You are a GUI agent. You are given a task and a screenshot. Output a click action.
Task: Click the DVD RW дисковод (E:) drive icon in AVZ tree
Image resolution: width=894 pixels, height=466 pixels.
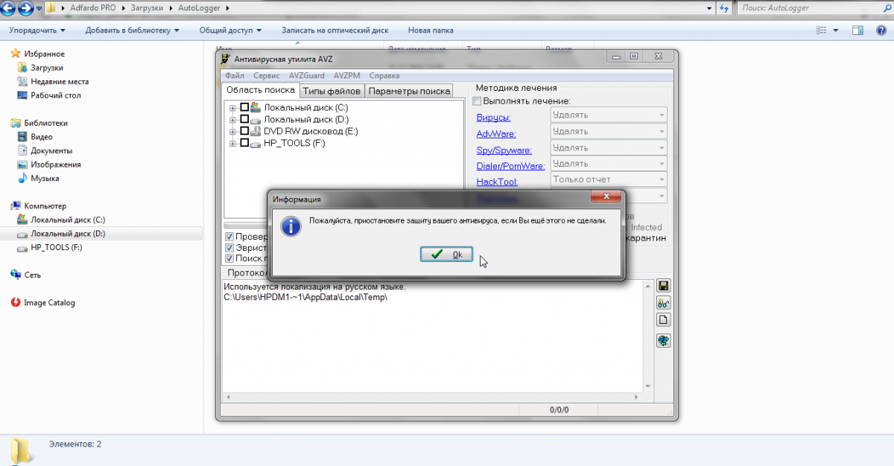click(x=256, y=131)
